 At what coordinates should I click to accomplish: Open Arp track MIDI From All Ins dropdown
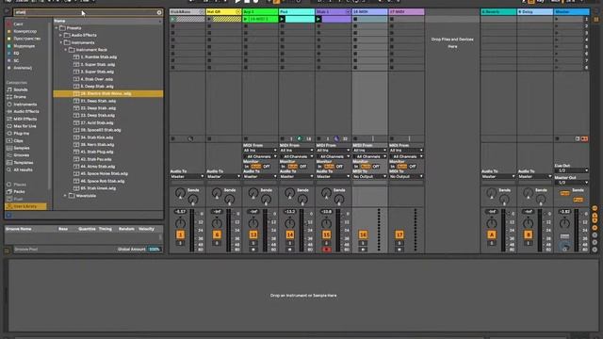(260, 151)
